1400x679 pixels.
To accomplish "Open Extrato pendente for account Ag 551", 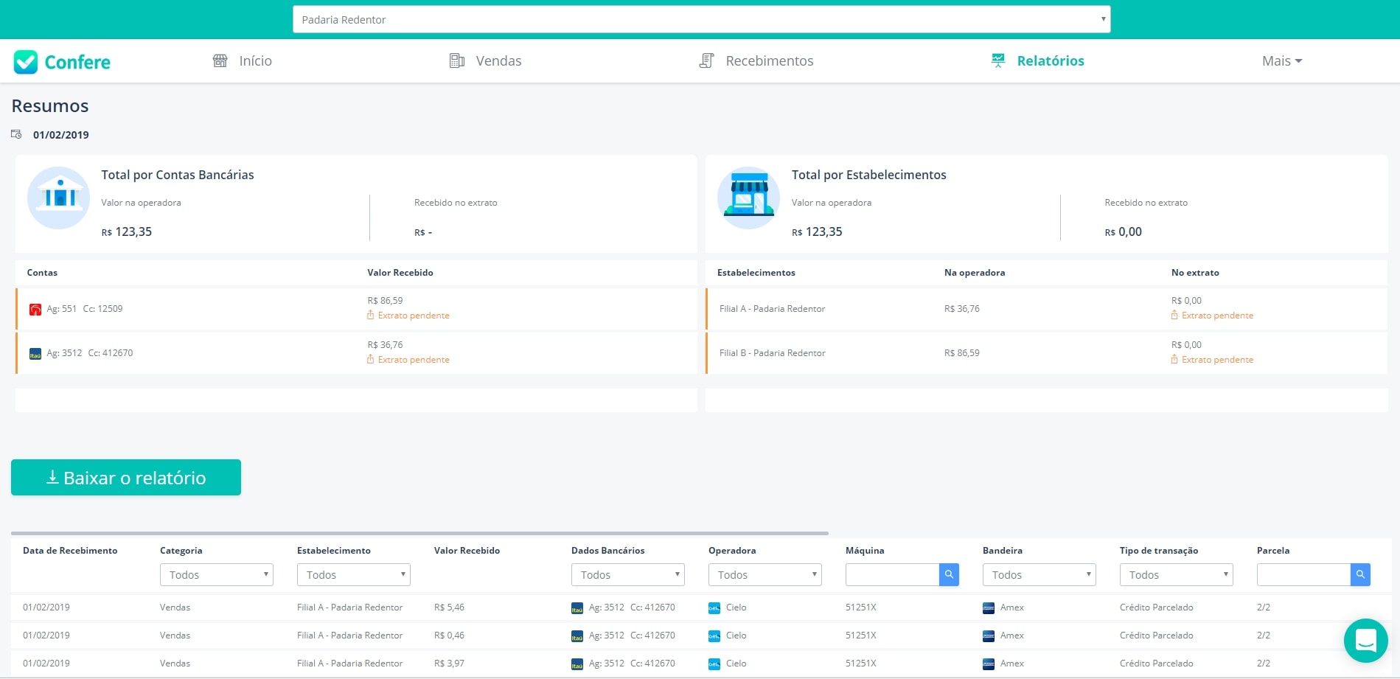I will [408, 315].
